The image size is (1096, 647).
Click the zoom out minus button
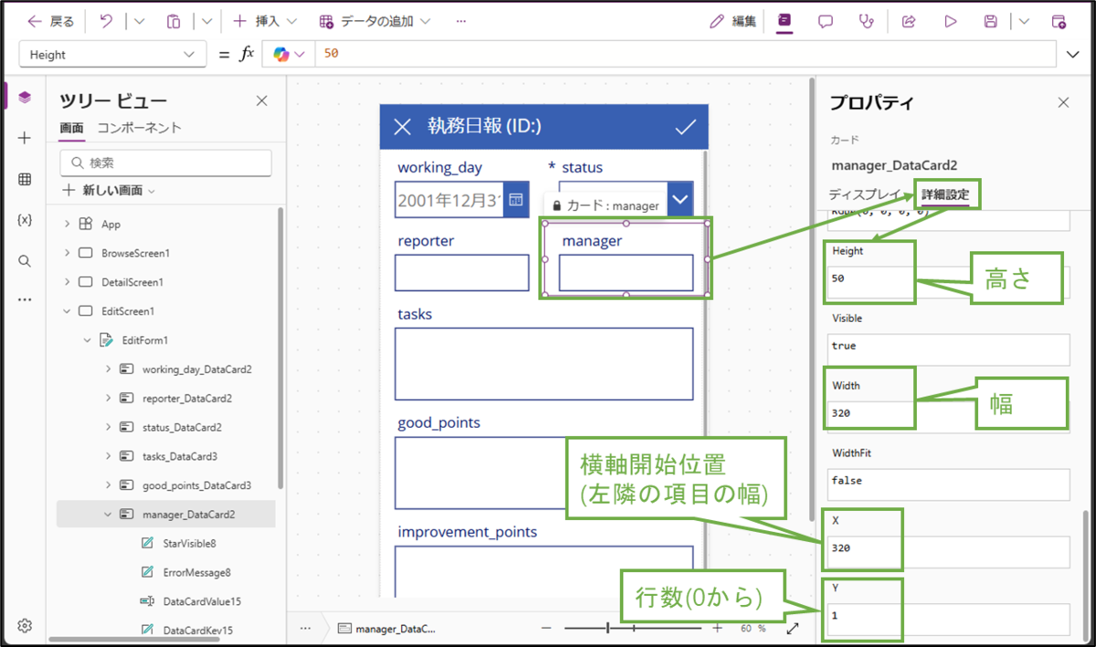click(x=546, y=628)
